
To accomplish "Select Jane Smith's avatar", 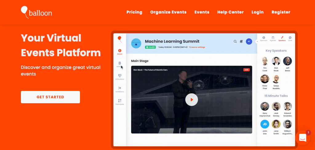I will click(x=276, y=124).
